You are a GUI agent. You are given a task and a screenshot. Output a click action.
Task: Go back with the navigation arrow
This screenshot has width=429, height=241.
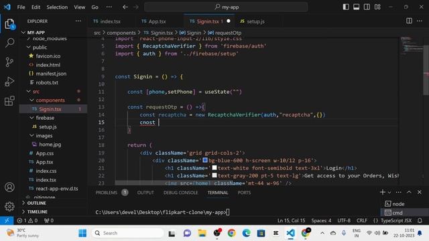tap(125, 7)
